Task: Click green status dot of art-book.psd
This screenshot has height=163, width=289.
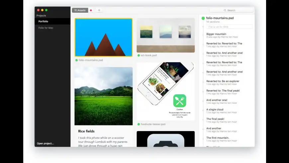Action: coord(139,55)
